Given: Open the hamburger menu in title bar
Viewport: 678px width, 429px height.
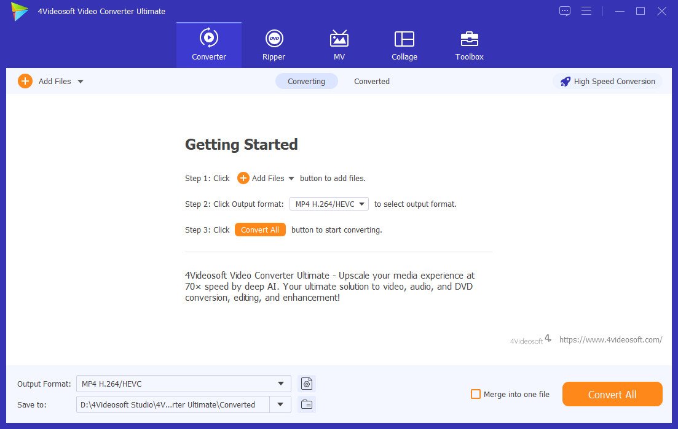Looking at the screenshot, I should [x=586, y=11].
